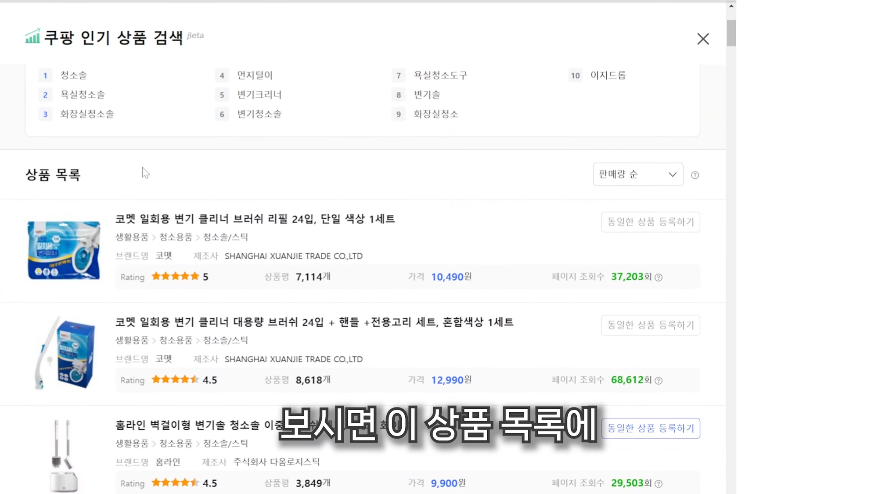The height and width of the screenshot is (494, 878).
Task: Open the 판매량 순 sort dropdown
Action: [x=637, y=174]
